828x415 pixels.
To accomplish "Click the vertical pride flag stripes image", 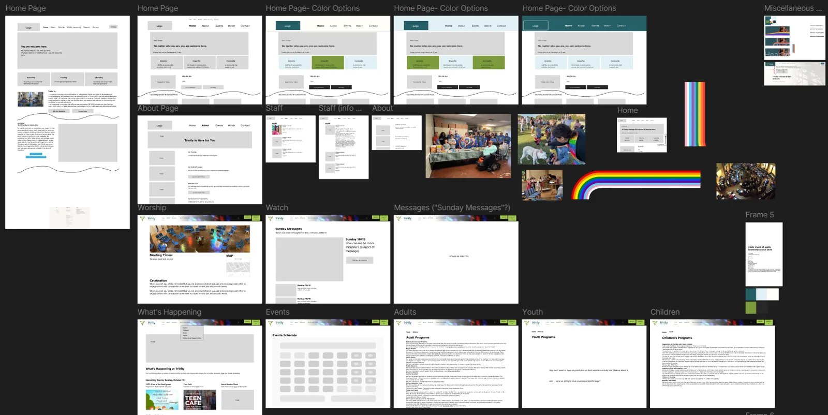I will point(695,114).
